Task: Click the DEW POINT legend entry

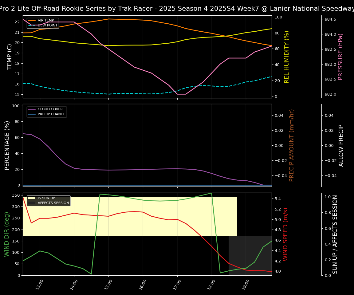Action: coord(47,26)
